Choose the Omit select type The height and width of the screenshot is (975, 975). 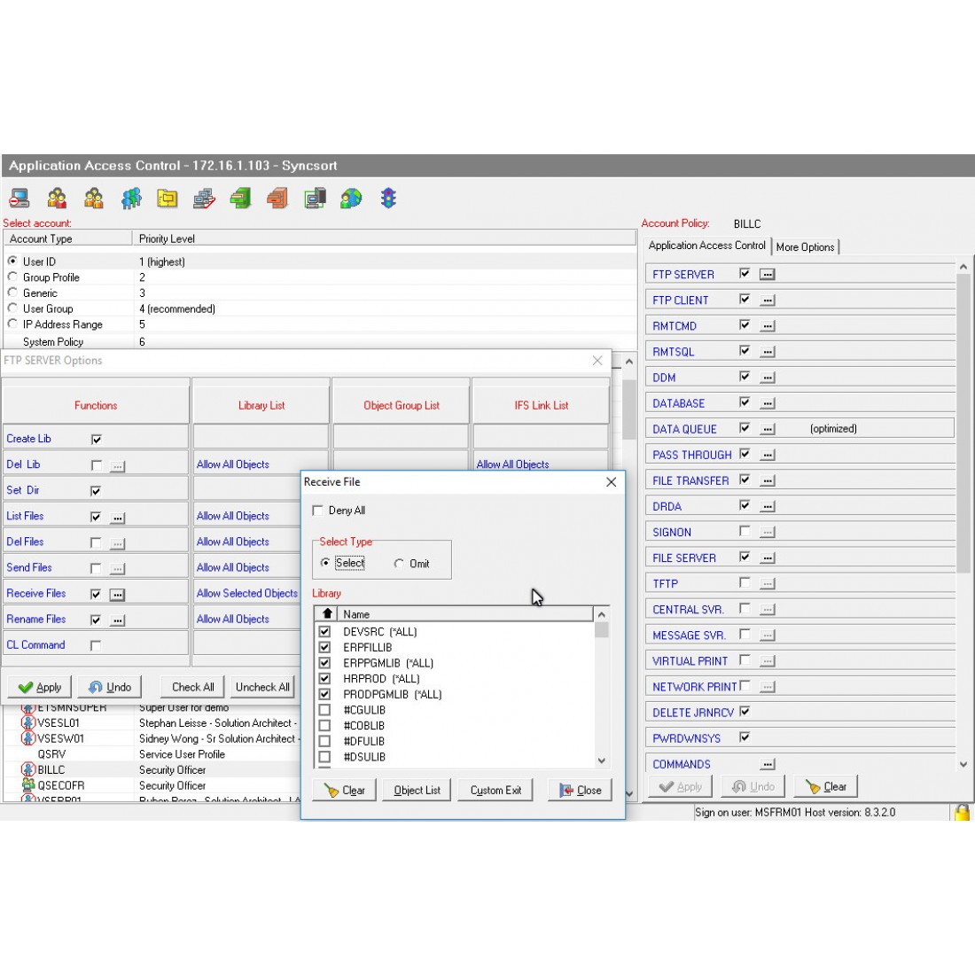[x=399, y=564]
